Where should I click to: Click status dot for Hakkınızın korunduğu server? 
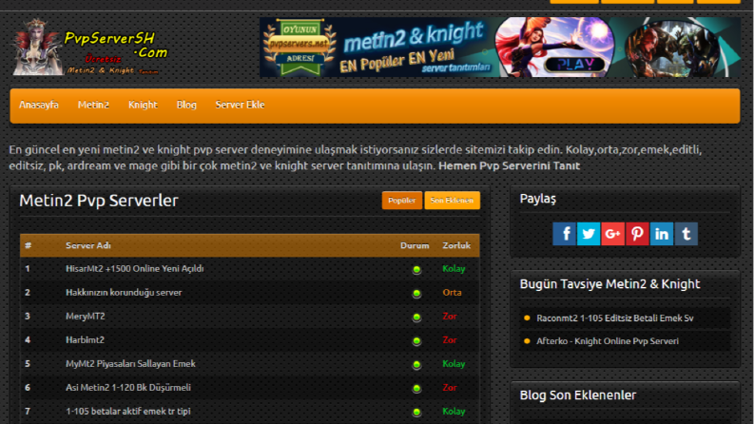[x=416, y=293]
